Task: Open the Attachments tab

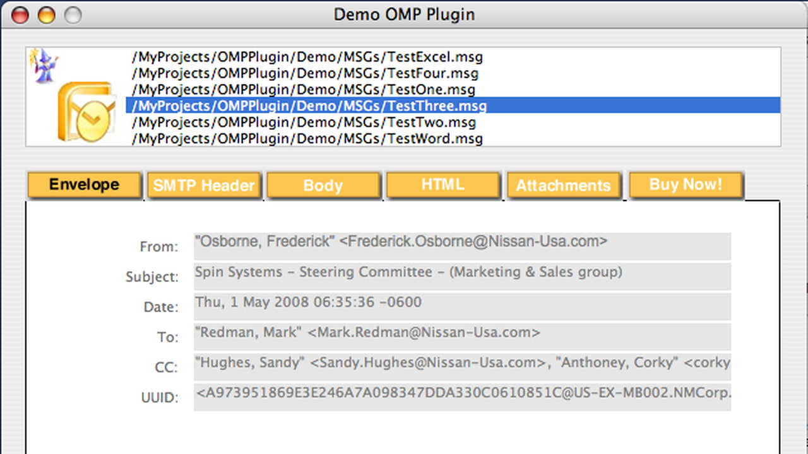Action: pos(564,185)
